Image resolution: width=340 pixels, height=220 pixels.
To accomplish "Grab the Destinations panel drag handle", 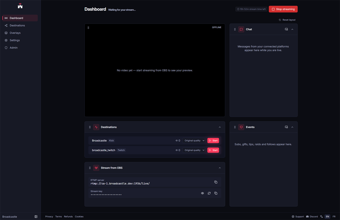I will tap(90, 127).
